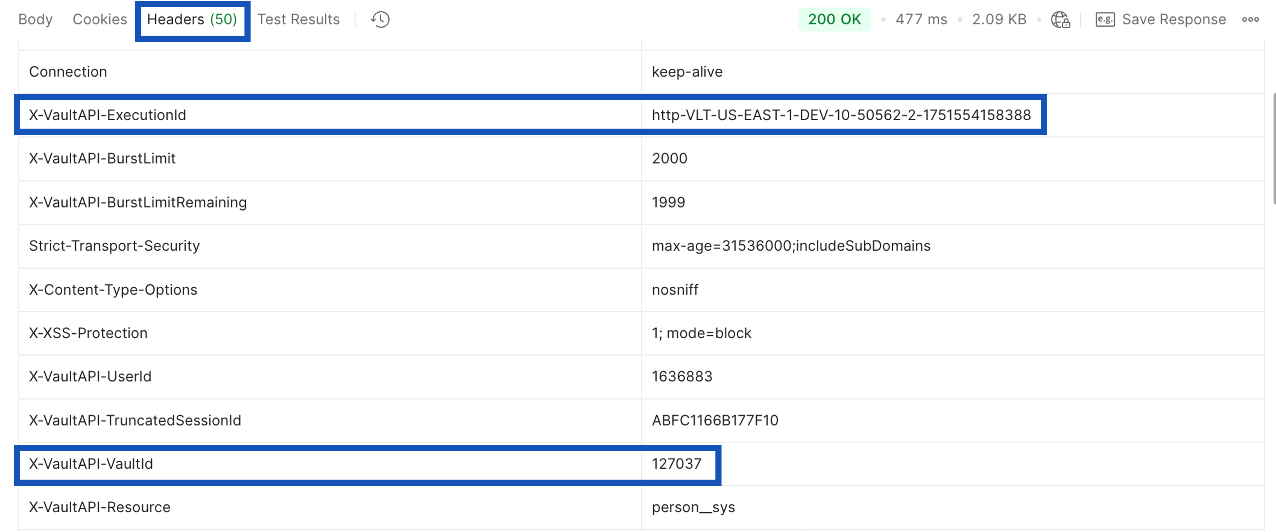The width and height of the screenshot is (1276, 532).
Task: Click the X-VaultAPI-TruncatedSessionId value
Action: click(x=715, y=421)
